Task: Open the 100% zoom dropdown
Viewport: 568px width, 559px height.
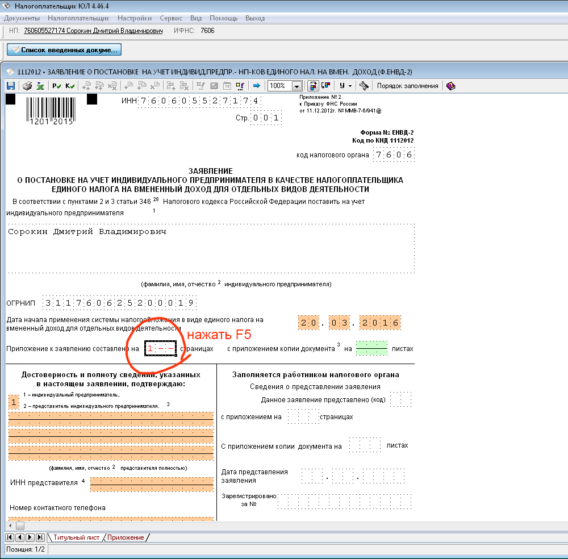Action: pos(296,86)
